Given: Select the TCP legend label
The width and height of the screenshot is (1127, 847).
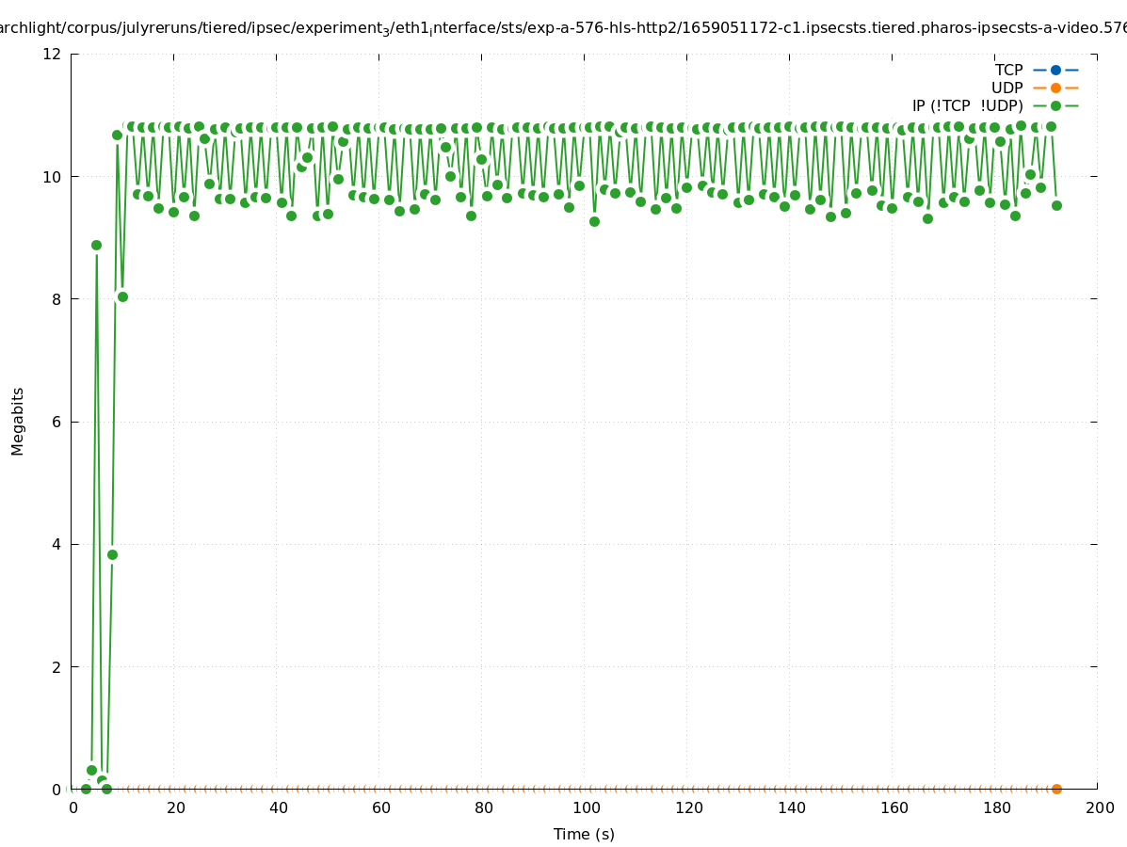Looking at the screenshot, I should [1008, 70].
